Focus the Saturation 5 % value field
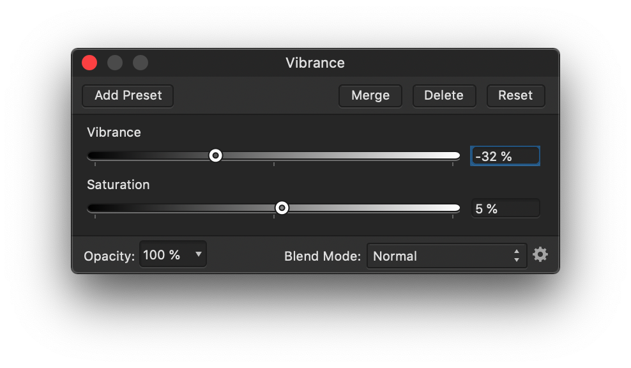 [505, 209]
